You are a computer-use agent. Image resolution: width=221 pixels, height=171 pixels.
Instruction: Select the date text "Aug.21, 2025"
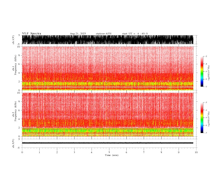tap(78, 34)
